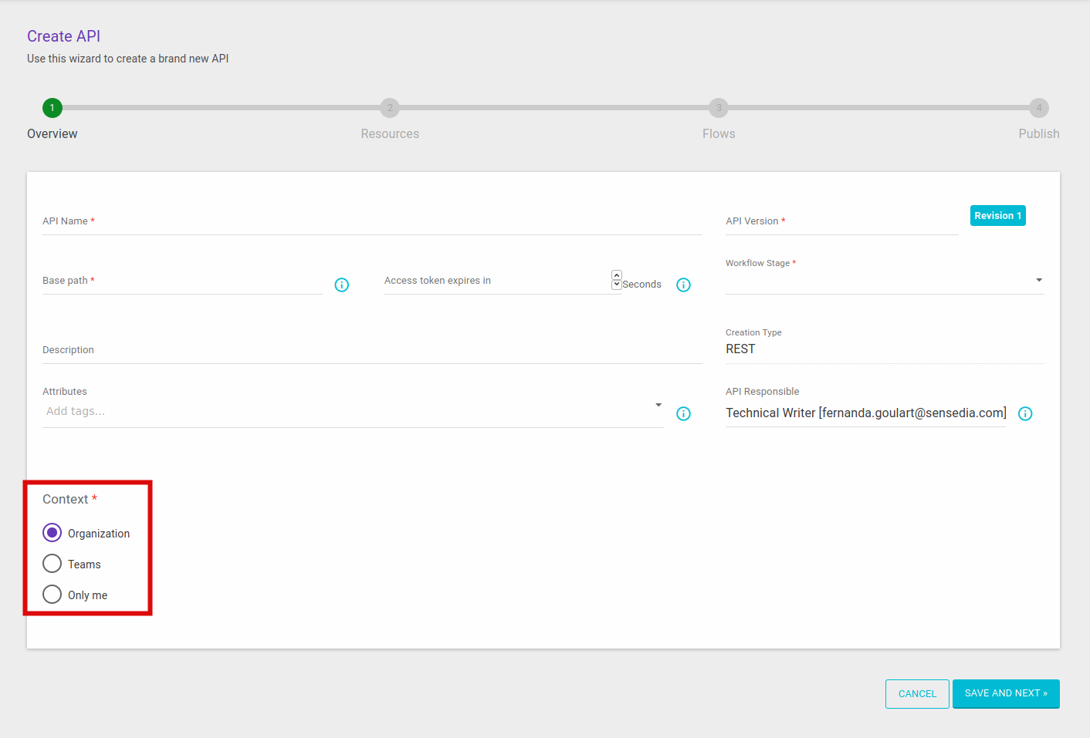Expand the Attributes tags dropdown
The width and height of the screenshot is (1090, 738).
(x=658, y=404)
